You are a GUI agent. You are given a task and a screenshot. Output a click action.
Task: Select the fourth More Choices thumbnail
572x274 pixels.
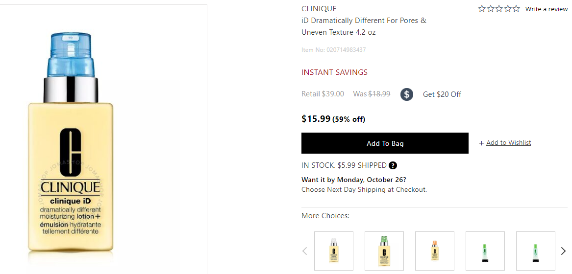coord(485,251)
